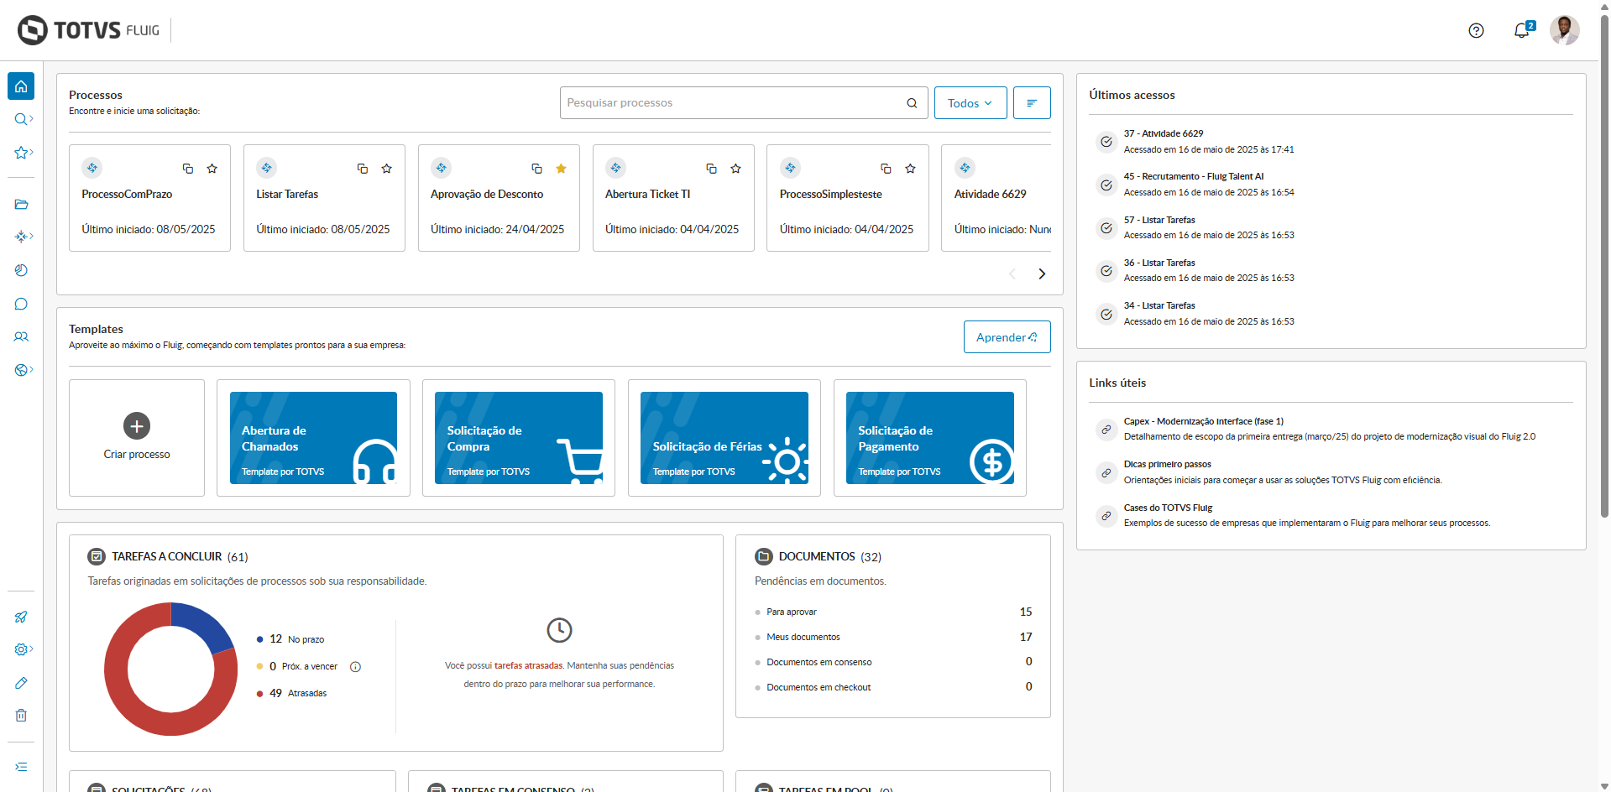
Task: Open the help question mark icon
Action: tap(1476, 31)
